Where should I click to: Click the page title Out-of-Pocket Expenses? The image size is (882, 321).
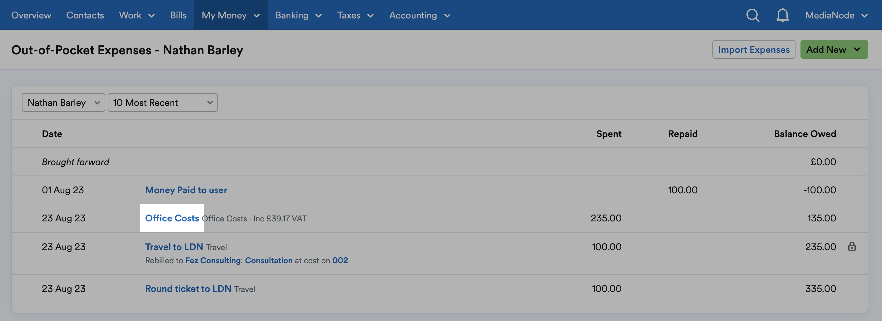(x=127, y=50)
